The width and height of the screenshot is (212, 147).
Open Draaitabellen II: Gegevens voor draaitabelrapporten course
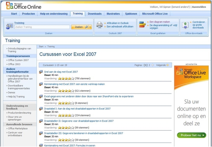pyautogui.click(x=79, y=121)
